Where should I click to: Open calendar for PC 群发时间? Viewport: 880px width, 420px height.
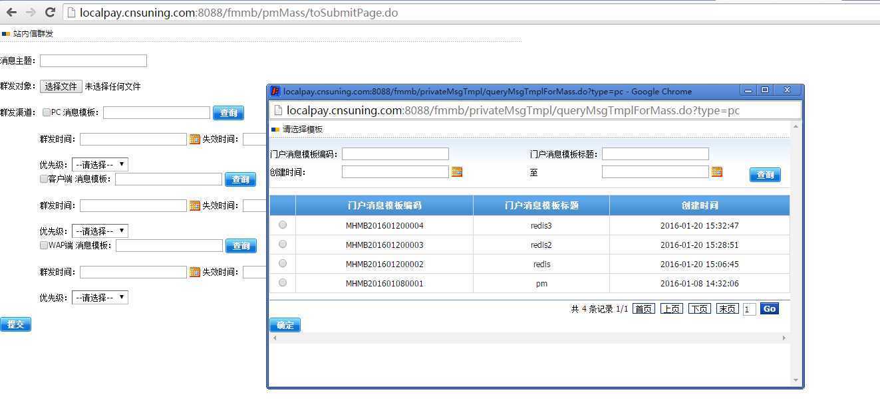point(195,139)
